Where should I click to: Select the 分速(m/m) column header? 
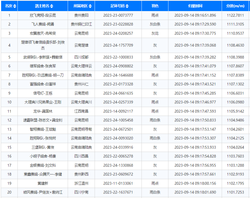pos(235,6)
